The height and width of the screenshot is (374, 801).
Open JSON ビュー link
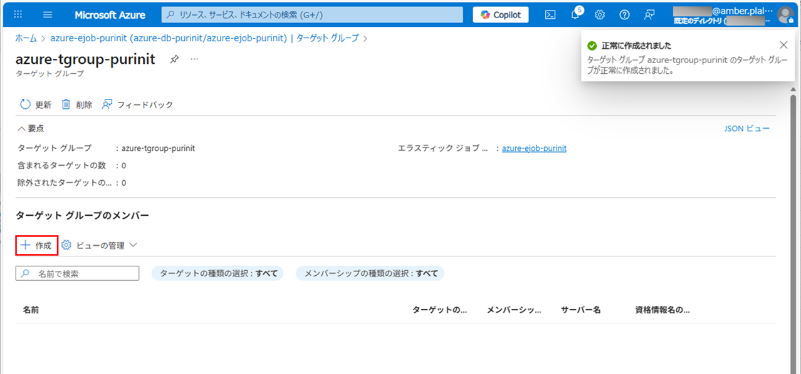(746, 128)
